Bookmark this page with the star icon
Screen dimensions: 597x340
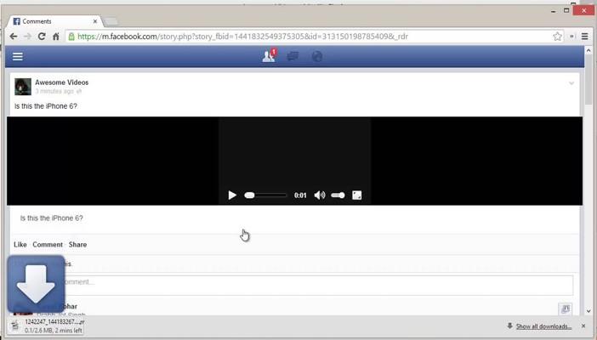coord(558,37)
